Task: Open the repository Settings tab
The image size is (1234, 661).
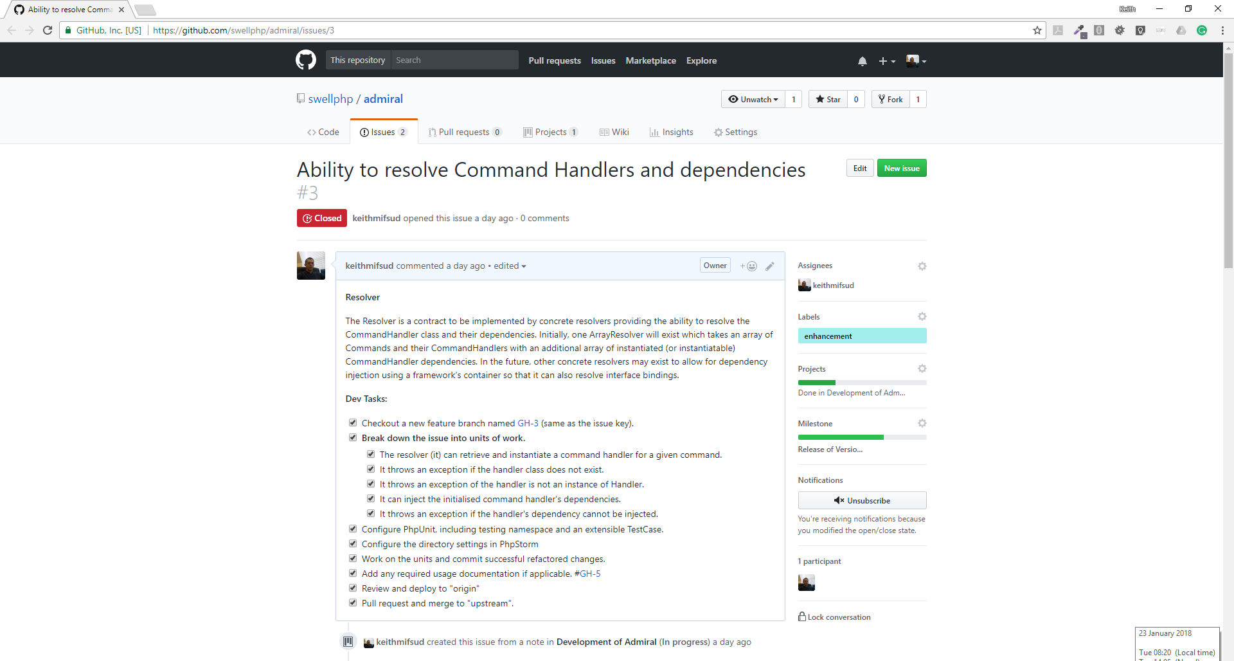Action: click(x=736, y=132)
